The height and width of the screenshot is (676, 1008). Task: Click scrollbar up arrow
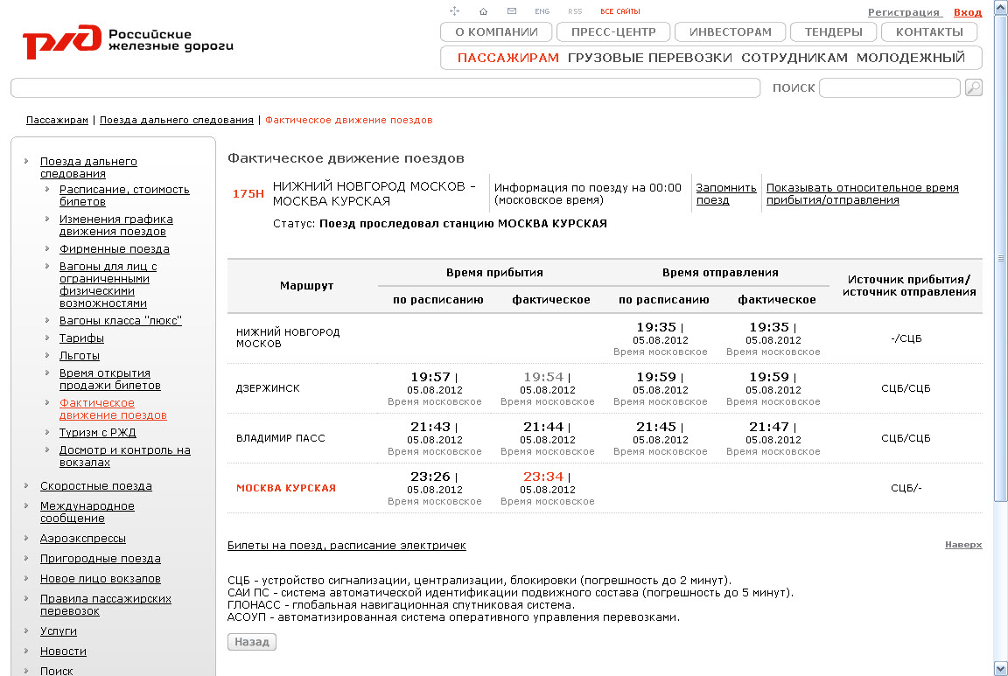(1001, 8)
